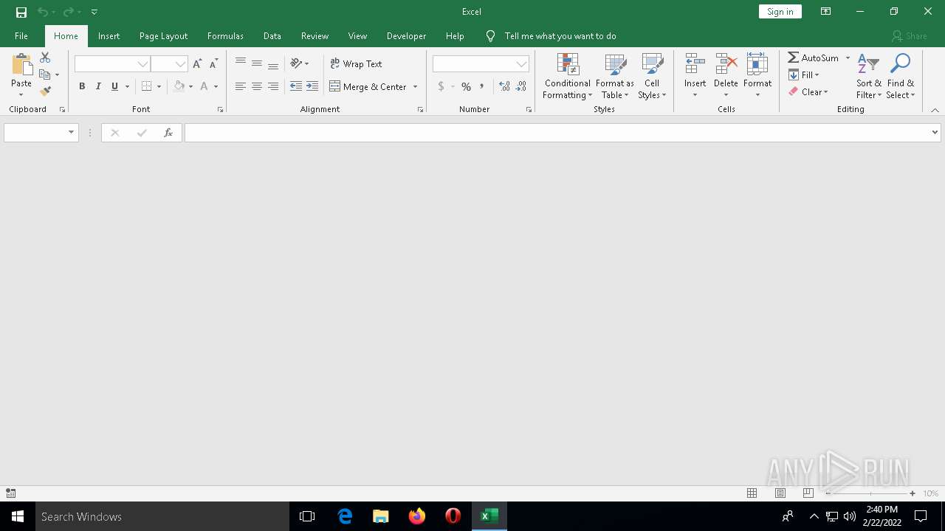Click the Cut scissors icon

coord(45,58)
